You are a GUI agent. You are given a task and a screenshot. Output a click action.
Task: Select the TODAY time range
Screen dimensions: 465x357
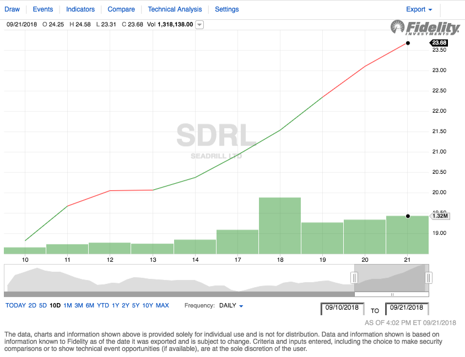click(15, 305)
